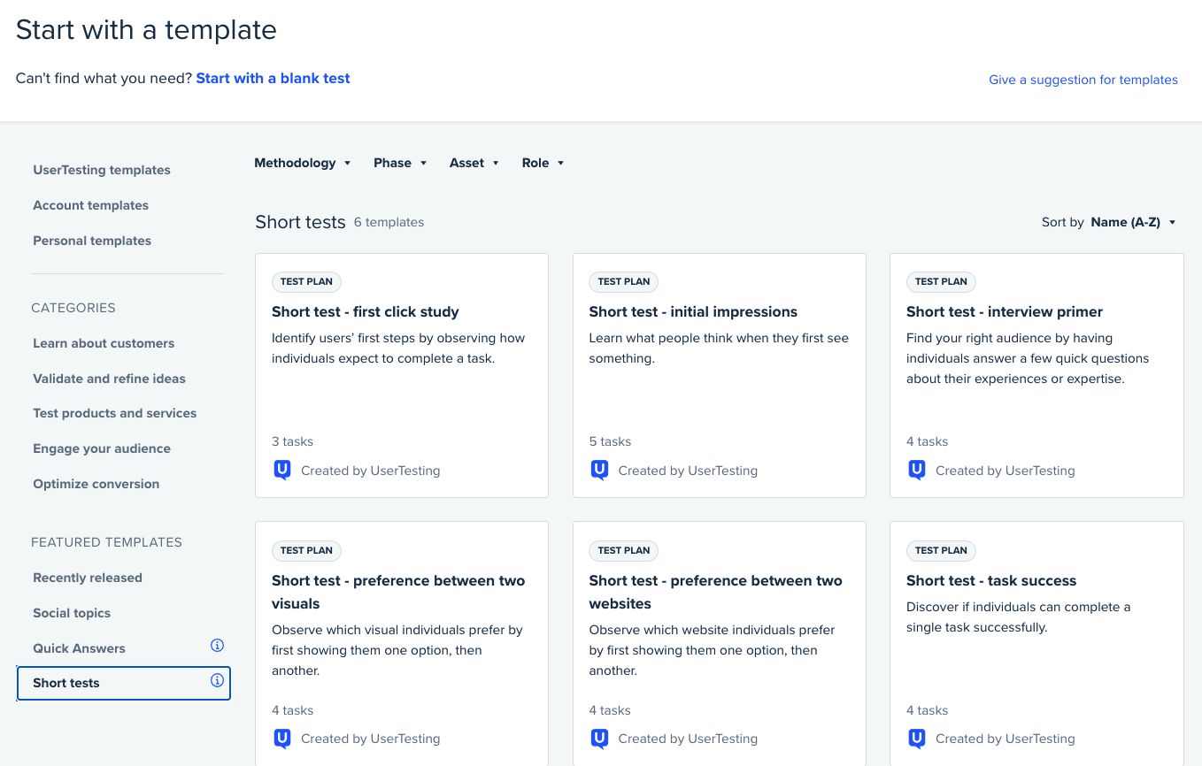
Task: Go to Personal templates
Action: 92,241
